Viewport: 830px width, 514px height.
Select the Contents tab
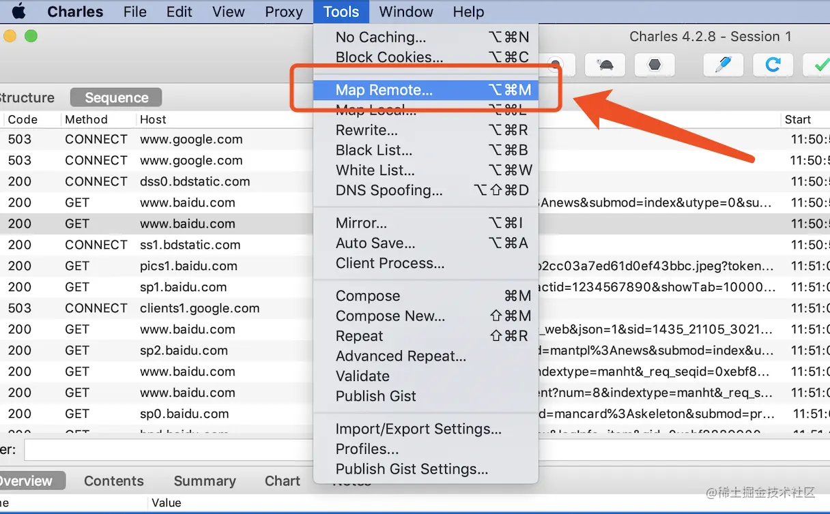(x=114, y=481)
